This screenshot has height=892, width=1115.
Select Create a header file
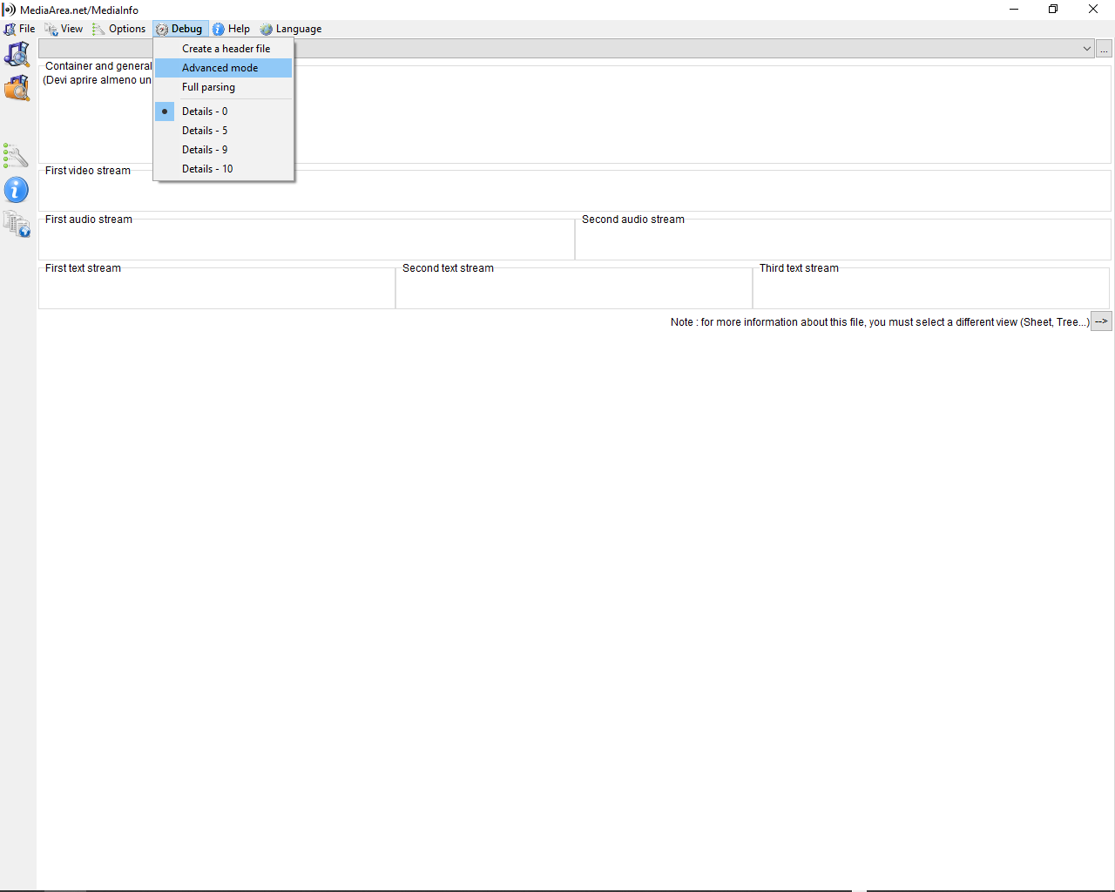point(224,49)
